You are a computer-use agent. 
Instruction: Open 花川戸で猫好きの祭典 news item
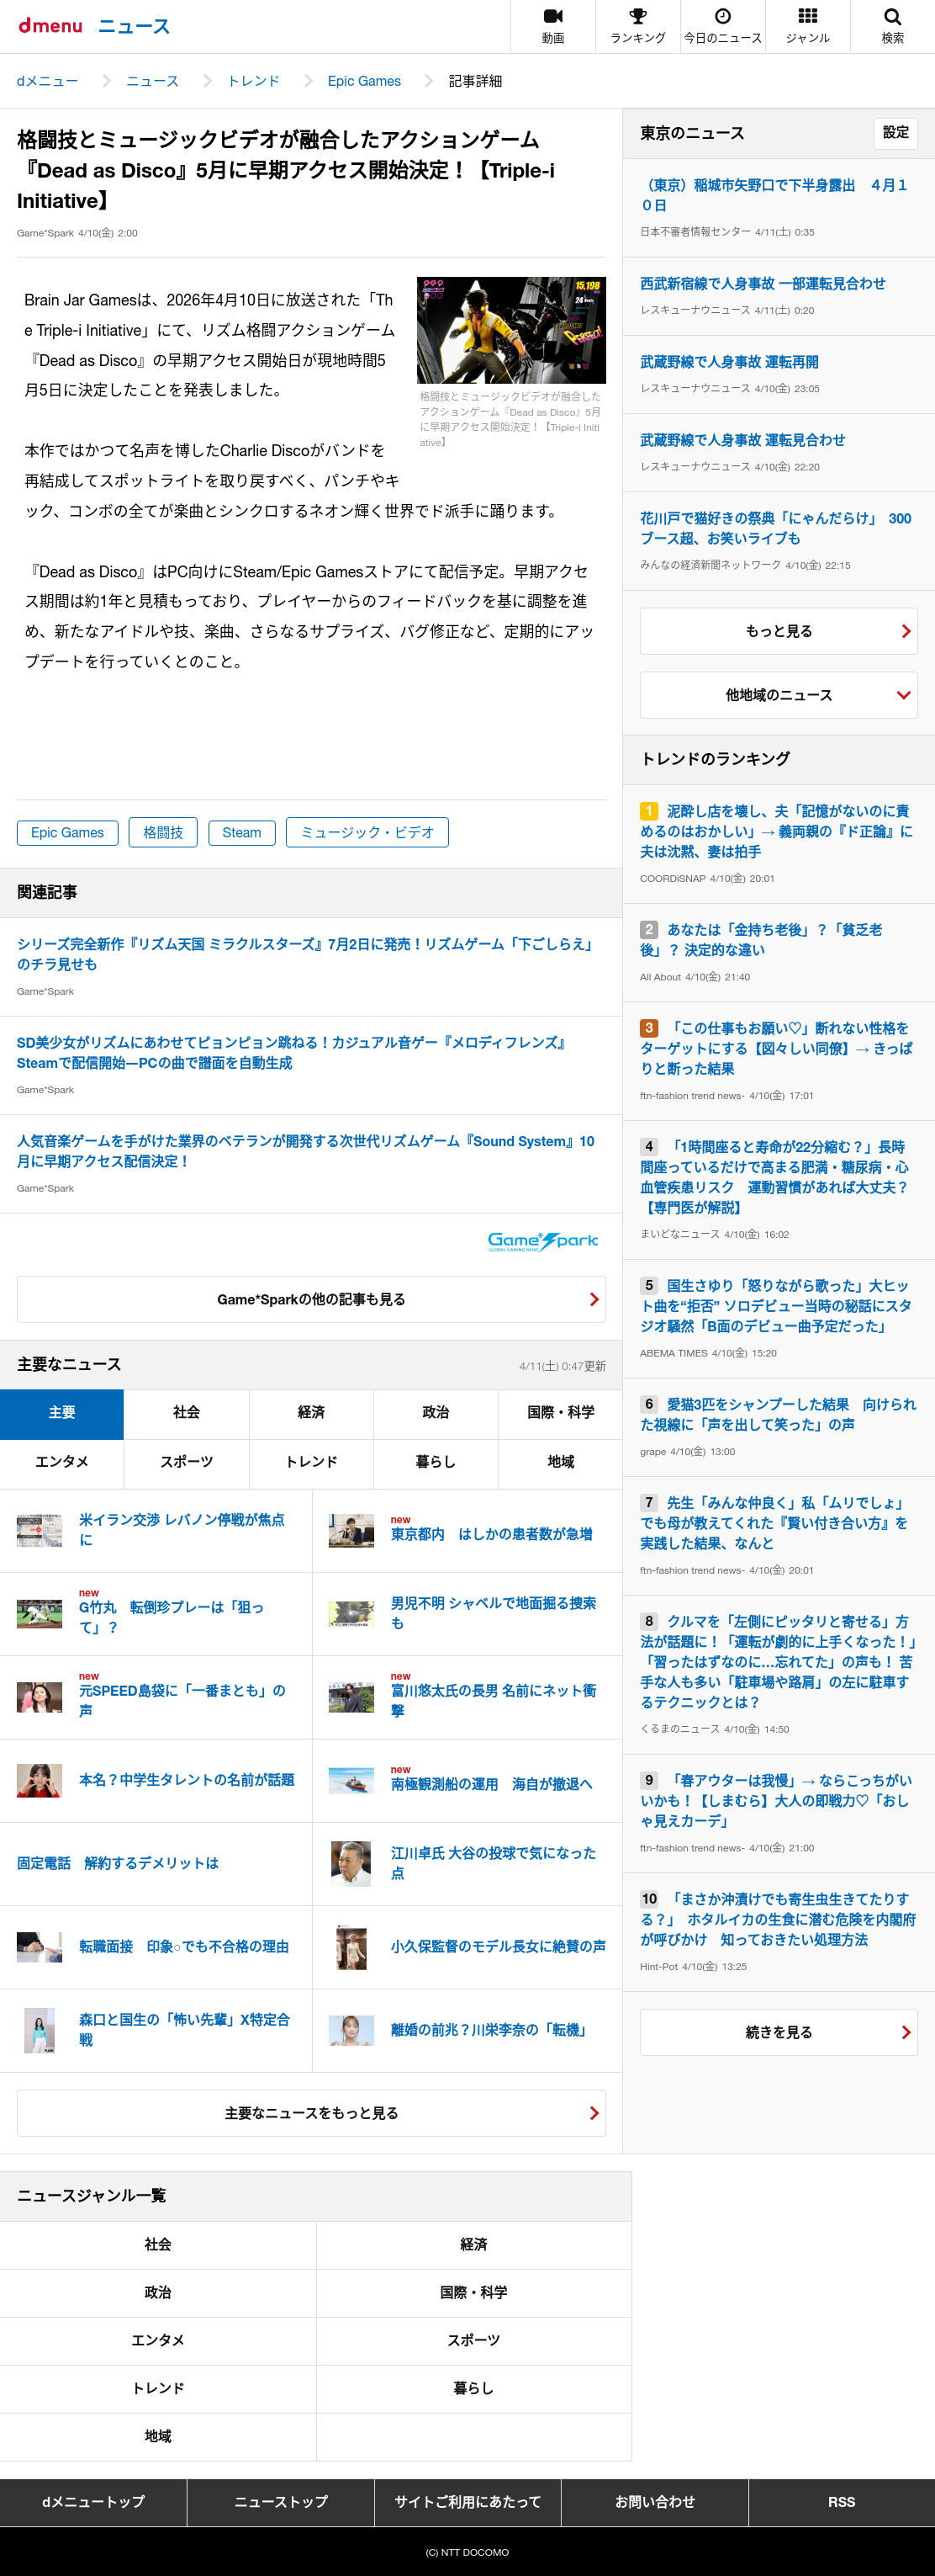775,528
